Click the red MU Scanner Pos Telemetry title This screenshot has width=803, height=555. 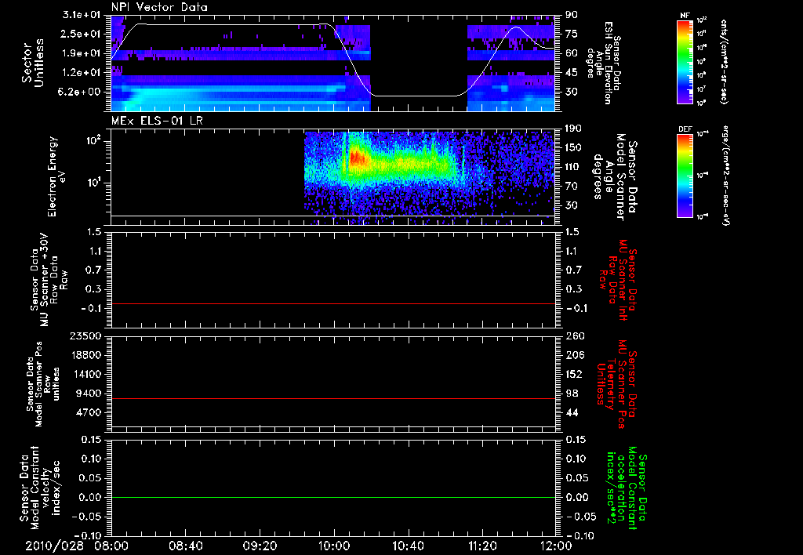coord(617,384)
